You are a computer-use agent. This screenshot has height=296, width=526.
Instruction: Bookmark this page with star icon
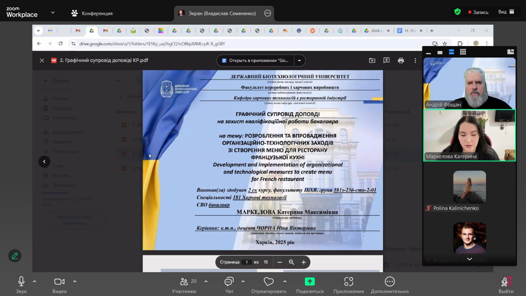coord(445,44)
